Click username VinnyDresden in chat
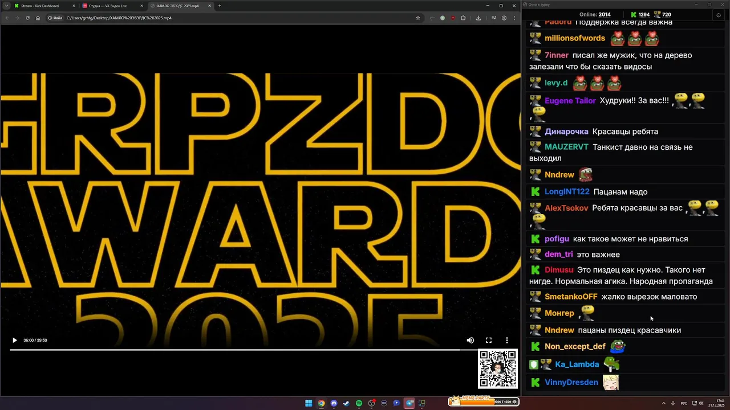This screenshot has height=410, width=730. (571, 383)
